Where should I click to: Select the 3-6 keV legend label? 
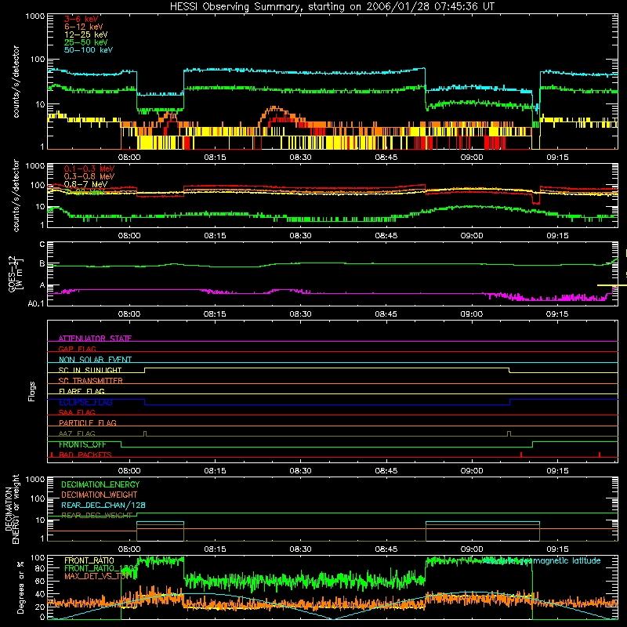coord(81,19)
